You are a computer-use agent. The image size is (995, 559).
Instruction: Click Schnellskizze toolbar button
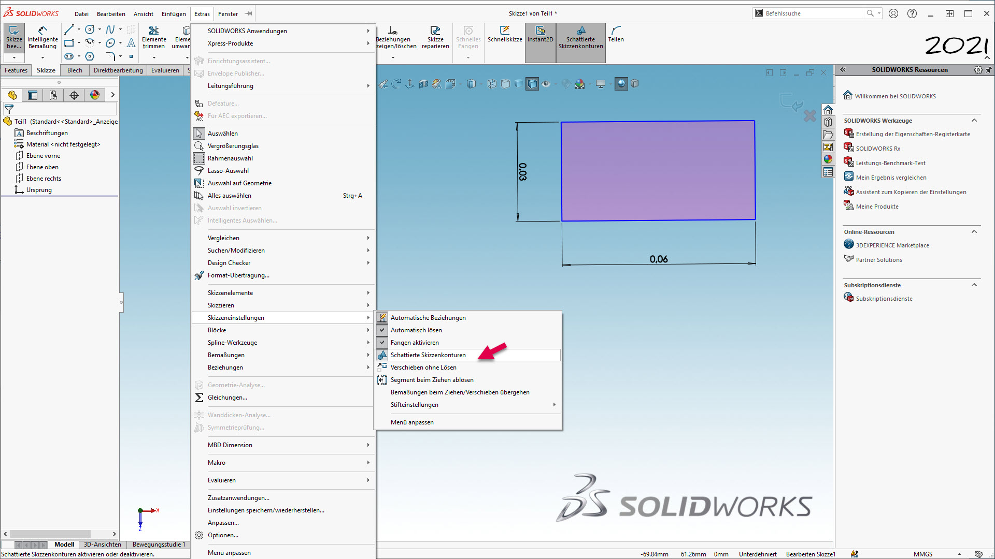click(x=505, y=34)
